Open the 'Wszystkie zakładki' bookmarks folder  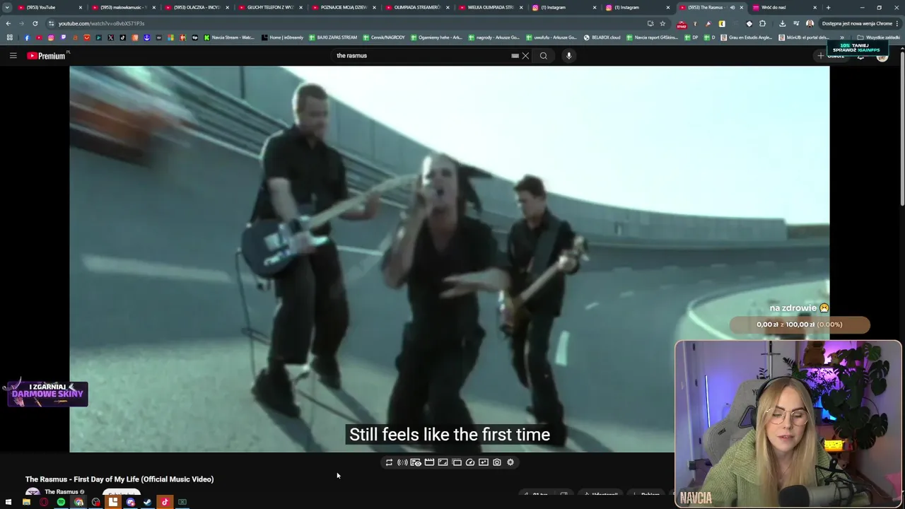(879, 37)
